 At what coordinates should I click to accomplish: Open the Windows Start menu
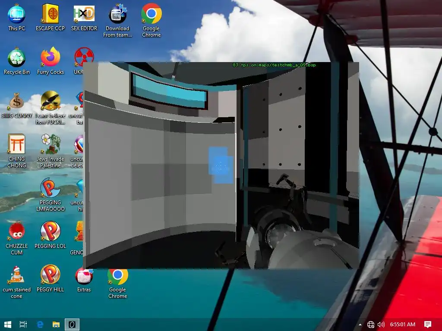pyautogui.click(x=8, y=325)
